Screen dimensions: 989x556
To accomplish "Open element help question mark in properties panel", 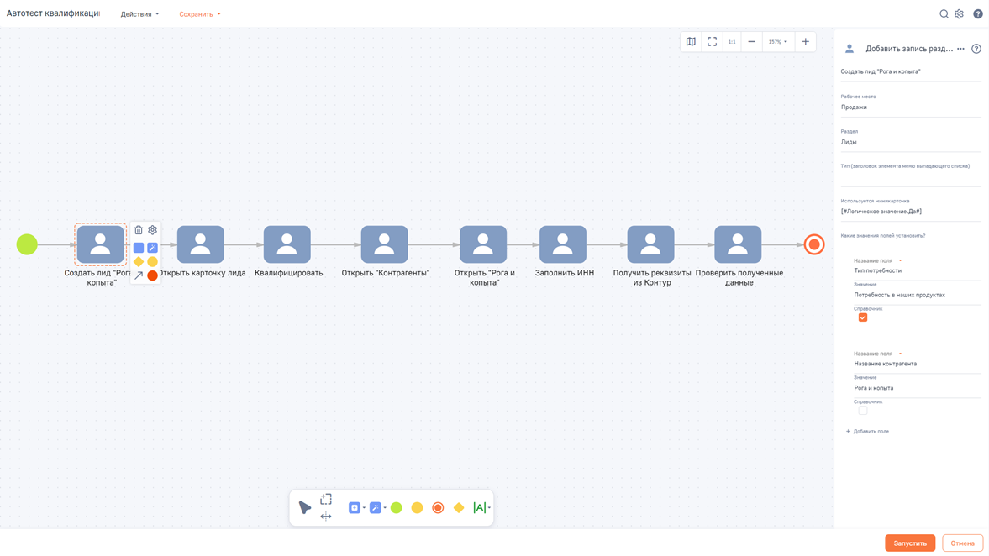I will click(976, 49).
